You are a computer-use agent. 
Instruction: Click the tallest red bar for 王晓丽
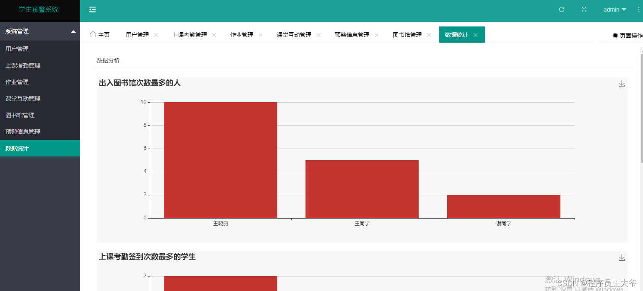220,159
